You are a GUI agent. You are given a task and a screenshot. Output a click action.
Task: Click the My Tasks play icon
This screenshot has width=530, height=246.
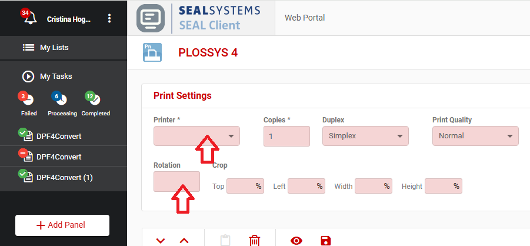click(x=28, y=76)
